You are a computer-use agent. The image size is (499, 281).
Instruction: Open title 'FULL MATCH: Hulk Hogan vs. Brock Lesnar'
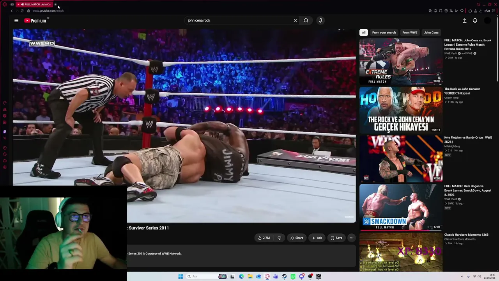(x=468, y=190)
